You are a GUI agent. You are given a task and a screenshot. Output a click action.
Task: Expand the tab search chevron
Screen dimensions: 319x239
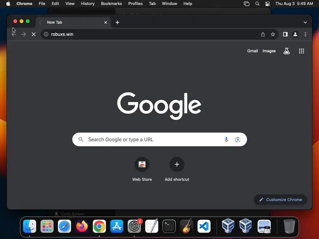tap(305, 22)
